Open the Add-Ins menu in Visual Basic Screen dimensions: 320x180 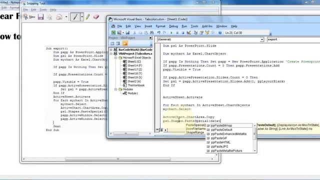click(207, 26)
